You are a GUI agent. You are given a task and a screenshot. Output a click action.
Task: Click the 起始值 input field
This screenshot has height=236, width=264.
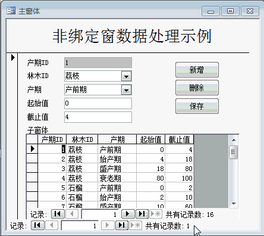click(98, 103)
